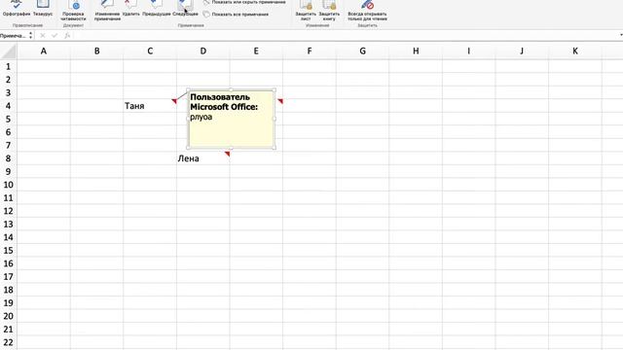The height and width of the screenshot is (350, 623).
Task: Select row 20 header
Action: 9,316
